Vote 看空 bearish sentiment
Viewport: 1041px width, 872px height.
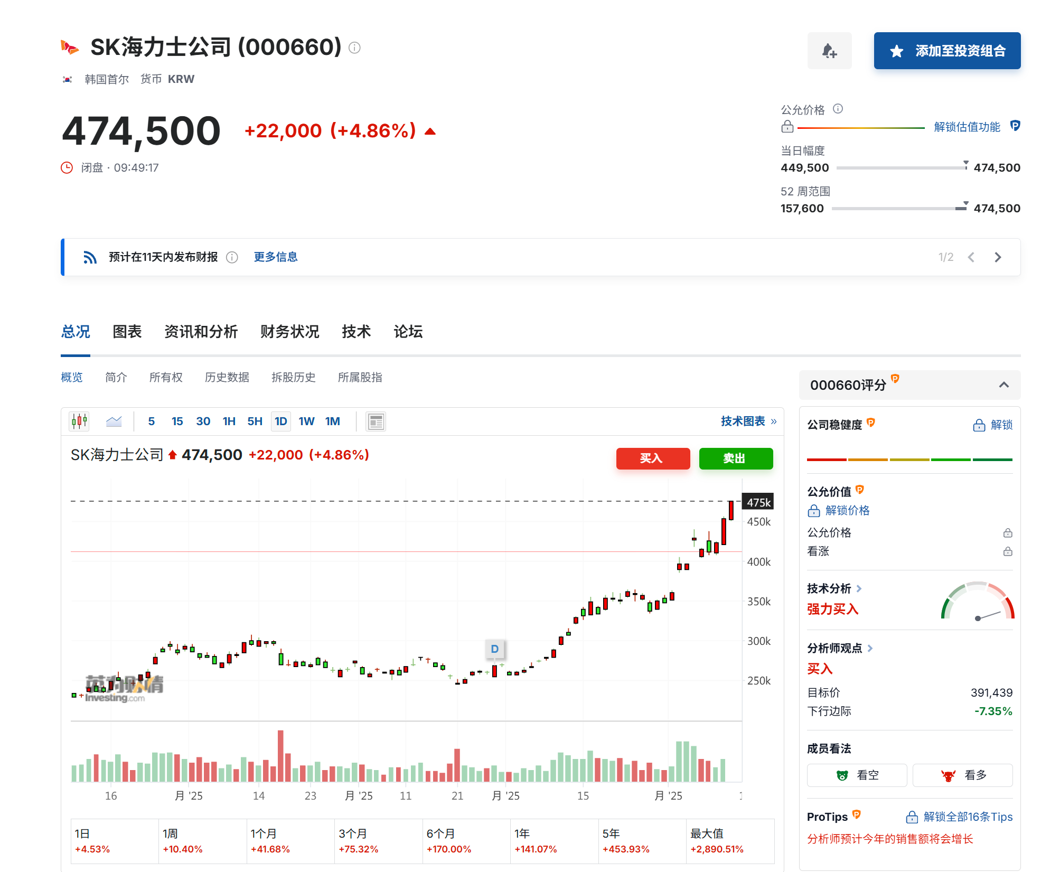[x=857, y=775]
